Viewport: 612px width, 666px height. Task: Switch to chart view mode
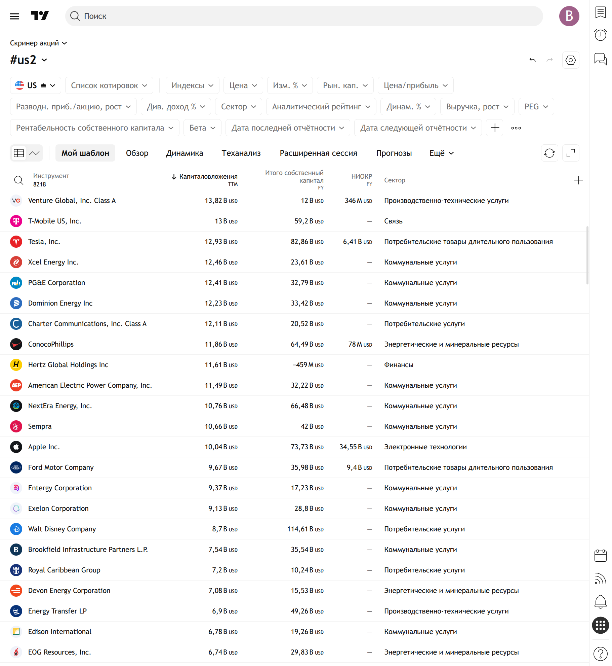34,153
